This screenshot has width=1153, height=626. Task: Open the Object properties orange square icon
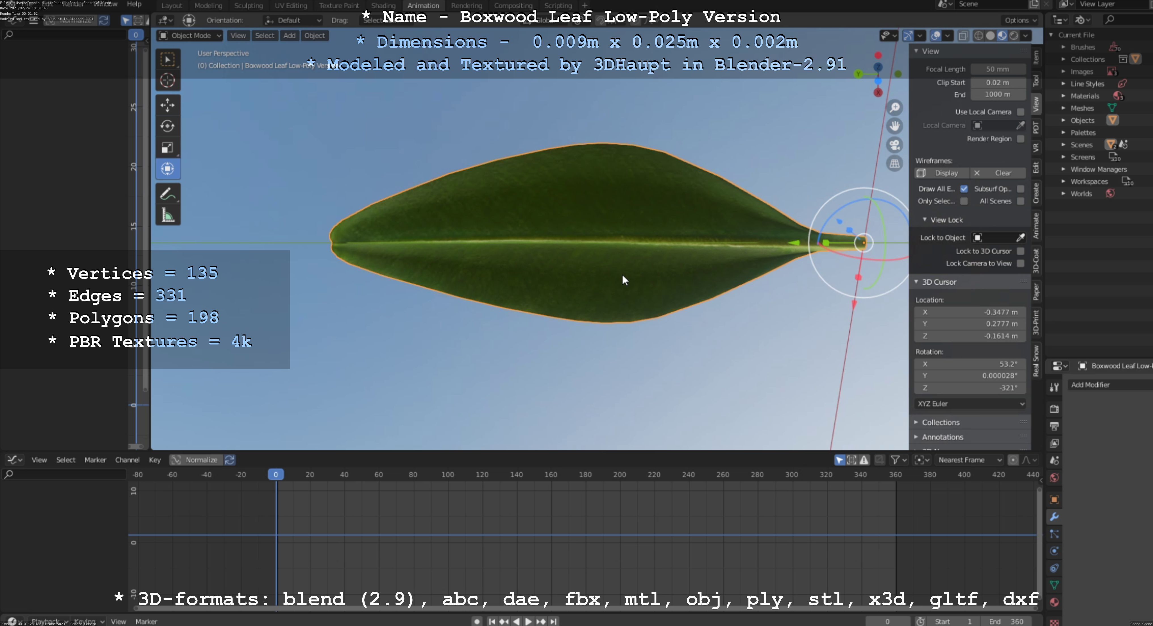[x=1054, y=499]
